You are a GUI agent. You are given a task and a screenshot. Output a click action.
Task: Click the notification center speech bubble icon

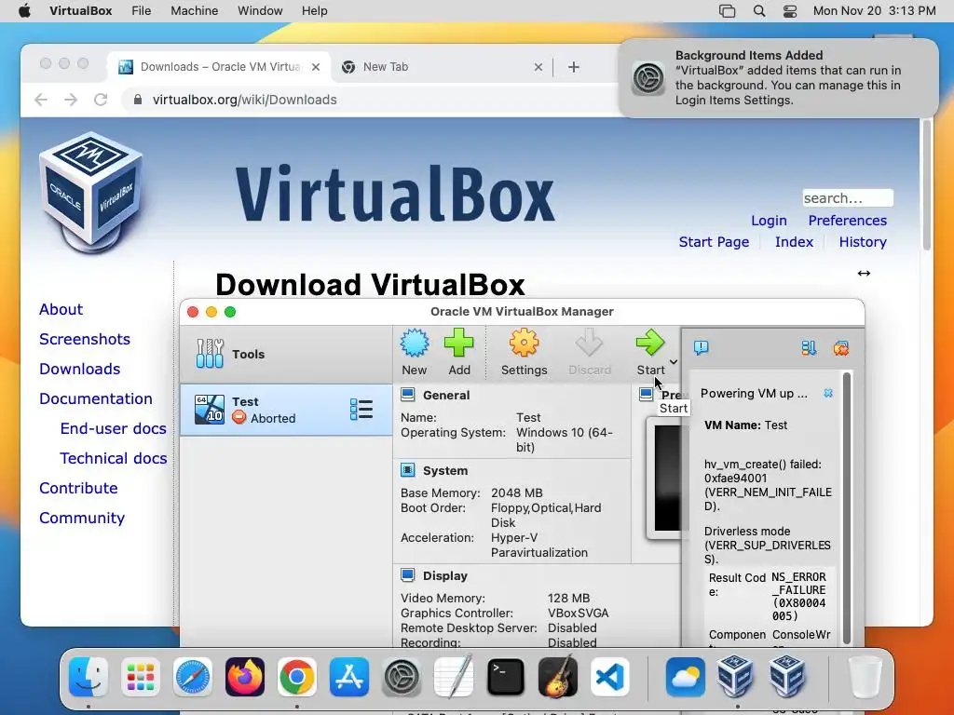point(701,348)
